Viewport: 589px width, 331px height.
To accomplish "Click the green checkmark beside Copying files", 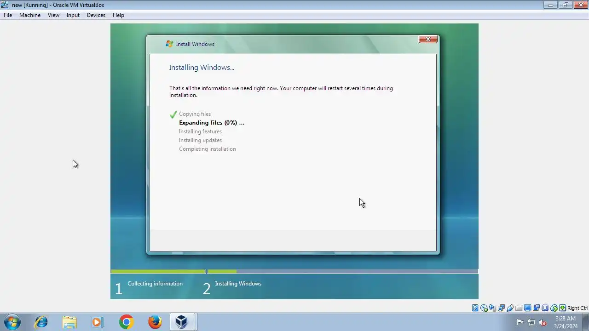I will (x=173, y=114).
